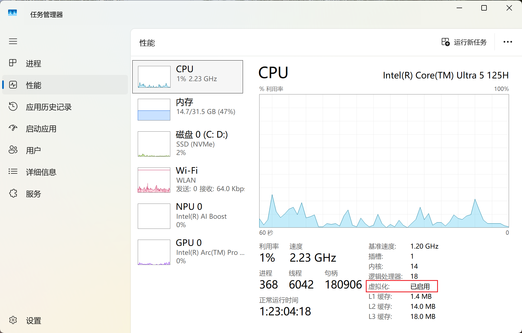Select the Memory (内存) performance item

click(x=187, y=110)
